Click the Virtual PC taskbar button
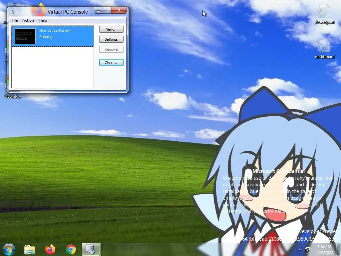The height and width of the screenshot is (256, 341). [x=91, y=249]
